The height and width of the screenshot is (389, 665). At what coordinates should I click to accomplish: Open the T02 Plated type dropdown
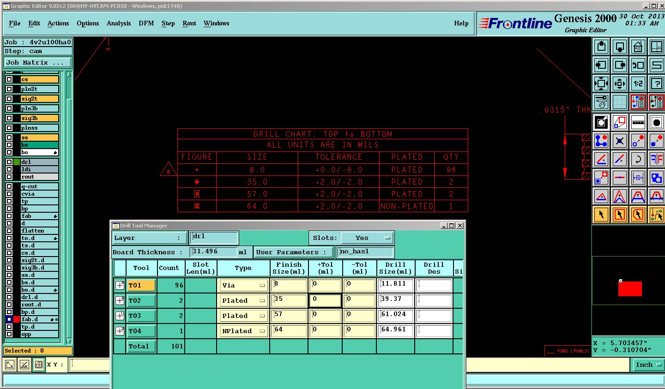click(x=243, y=301)
